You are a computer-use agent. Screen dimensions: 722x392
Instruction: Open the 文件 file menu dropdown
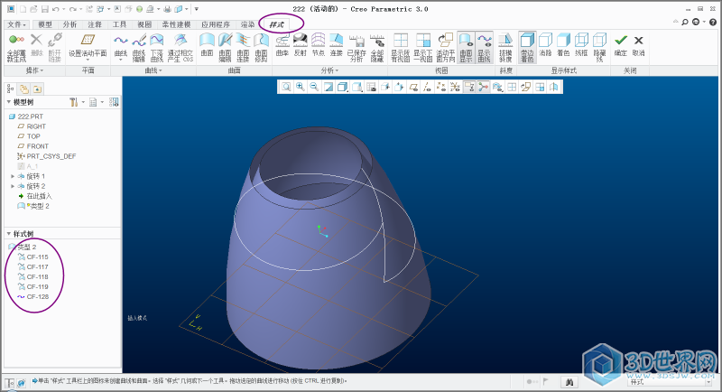[16, 24]
